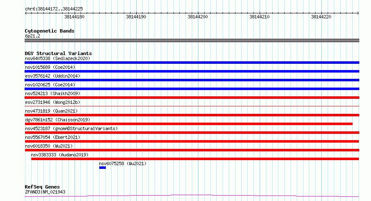Viewport: 371px width, 201px height.
Task: Click red bar under nsv4523187 (gnomADStructuralVariants)
Action: (192, 133)
